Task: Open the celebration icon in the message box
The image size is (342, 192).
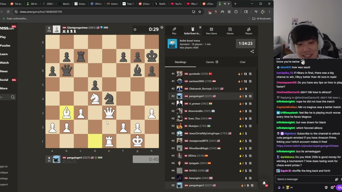Action: tap(337, 179)
